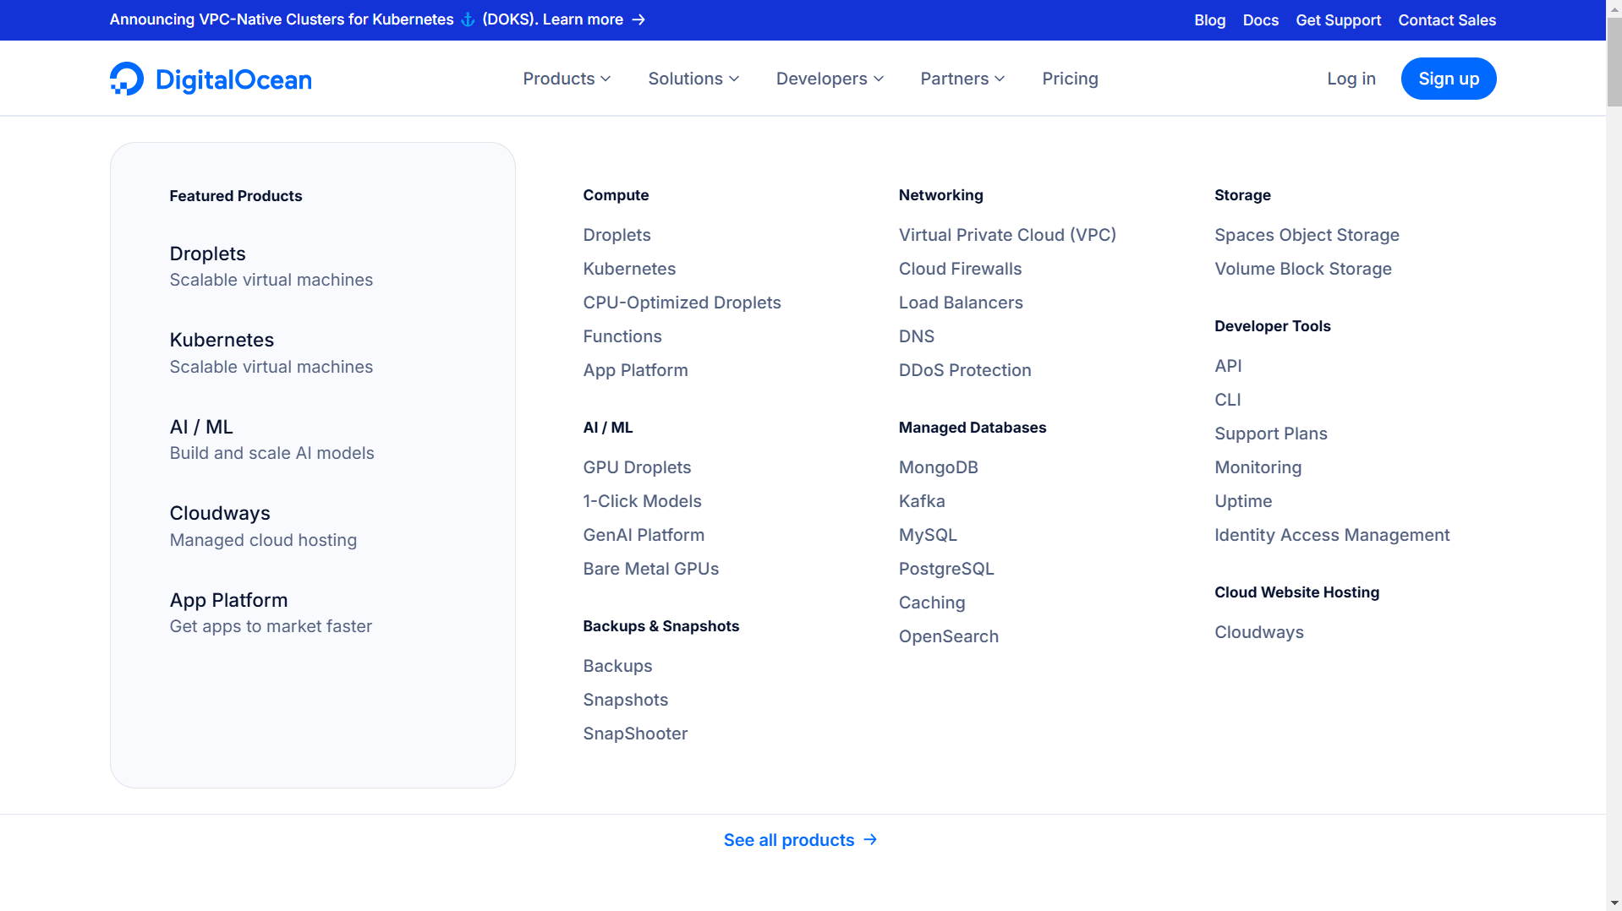Open PostgreSQL managed database

[x=946, y=569]
